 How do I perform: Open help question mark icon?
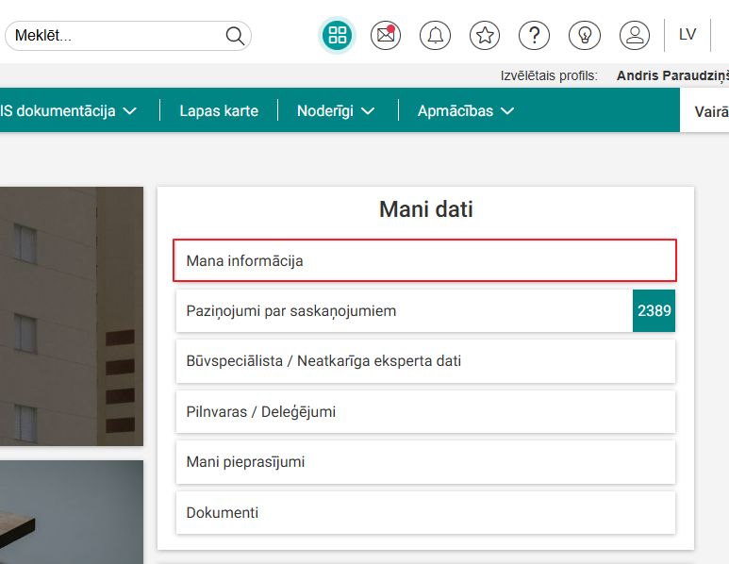pos(535,36)
